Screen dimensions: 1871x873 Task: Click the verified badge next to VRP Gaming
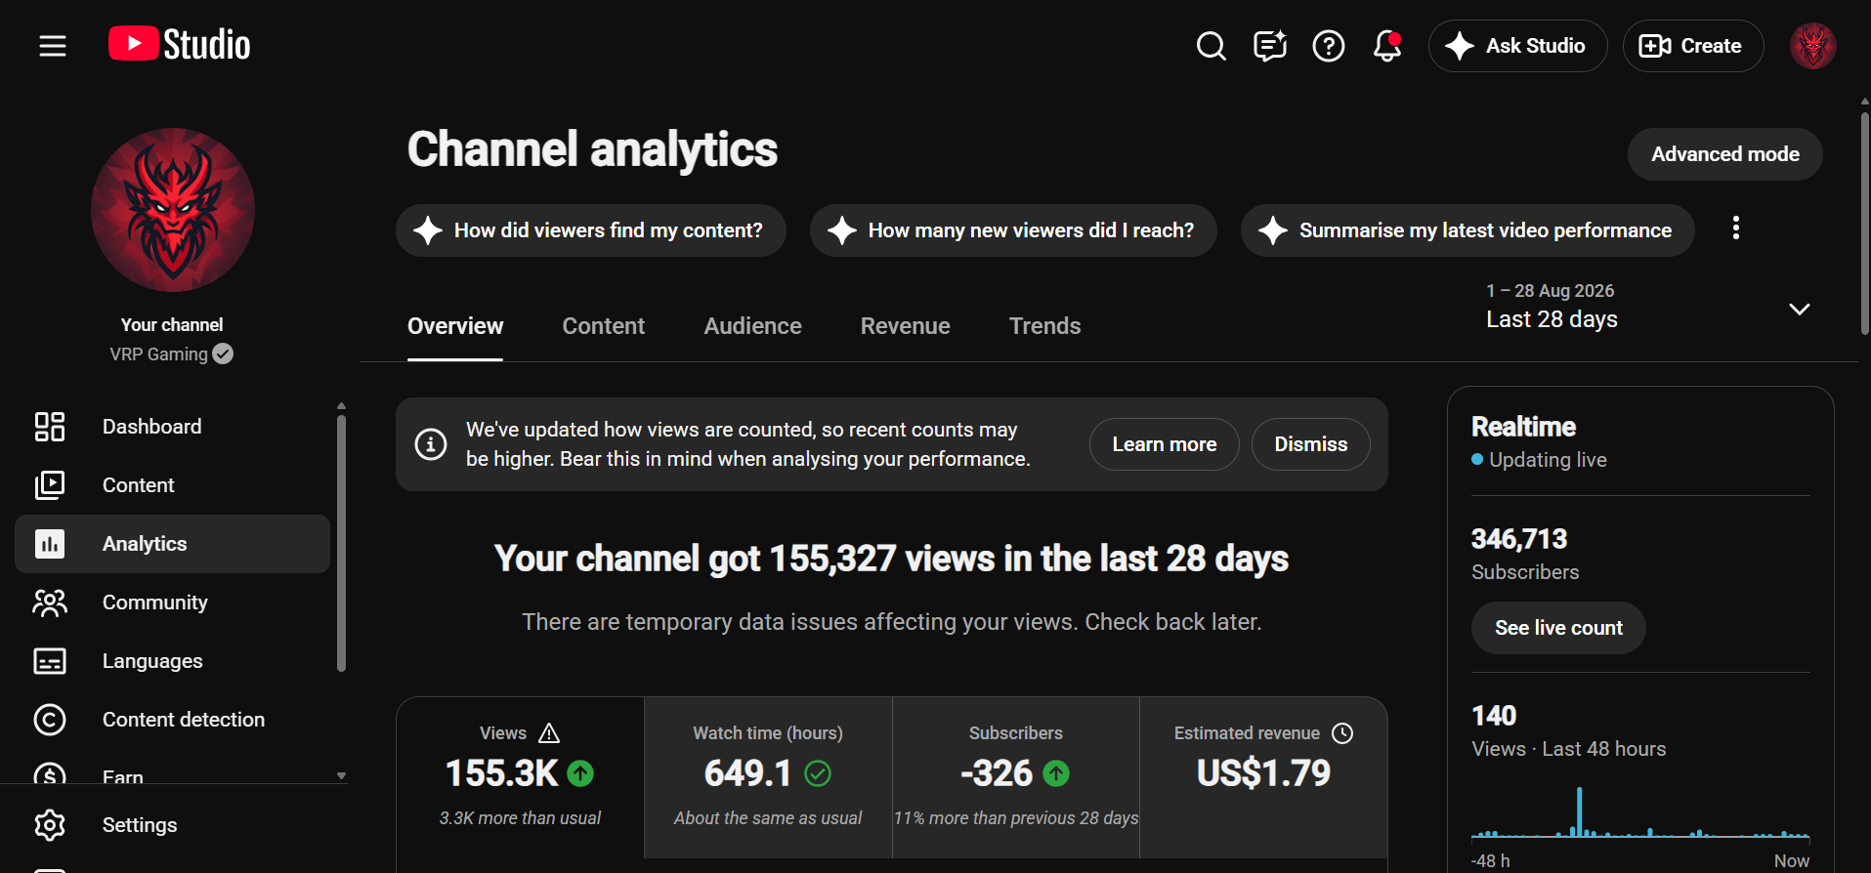coord(223,354)
